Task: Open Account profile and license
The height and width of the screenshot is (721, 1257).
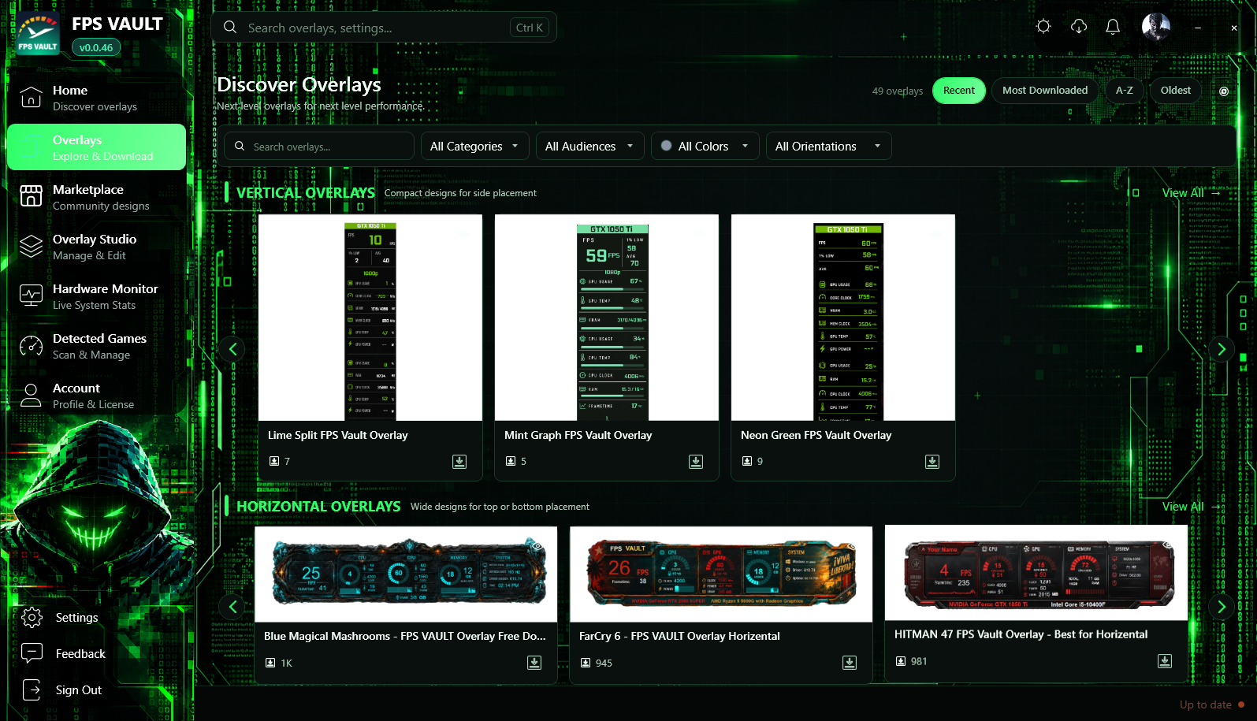Action: point(96,396)
